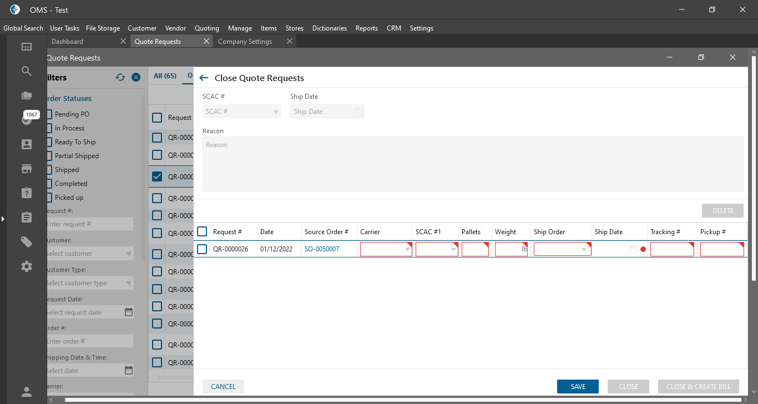Open the settings gear in left sidebar

pyautogui.click(x=27, y=266)
